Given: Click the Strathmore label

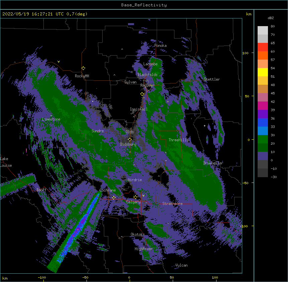Looking at the screenshot, I should (172, 204).
